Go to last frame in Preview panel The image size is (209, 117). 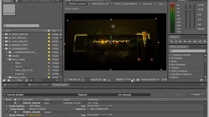click(x=190, y=42)
